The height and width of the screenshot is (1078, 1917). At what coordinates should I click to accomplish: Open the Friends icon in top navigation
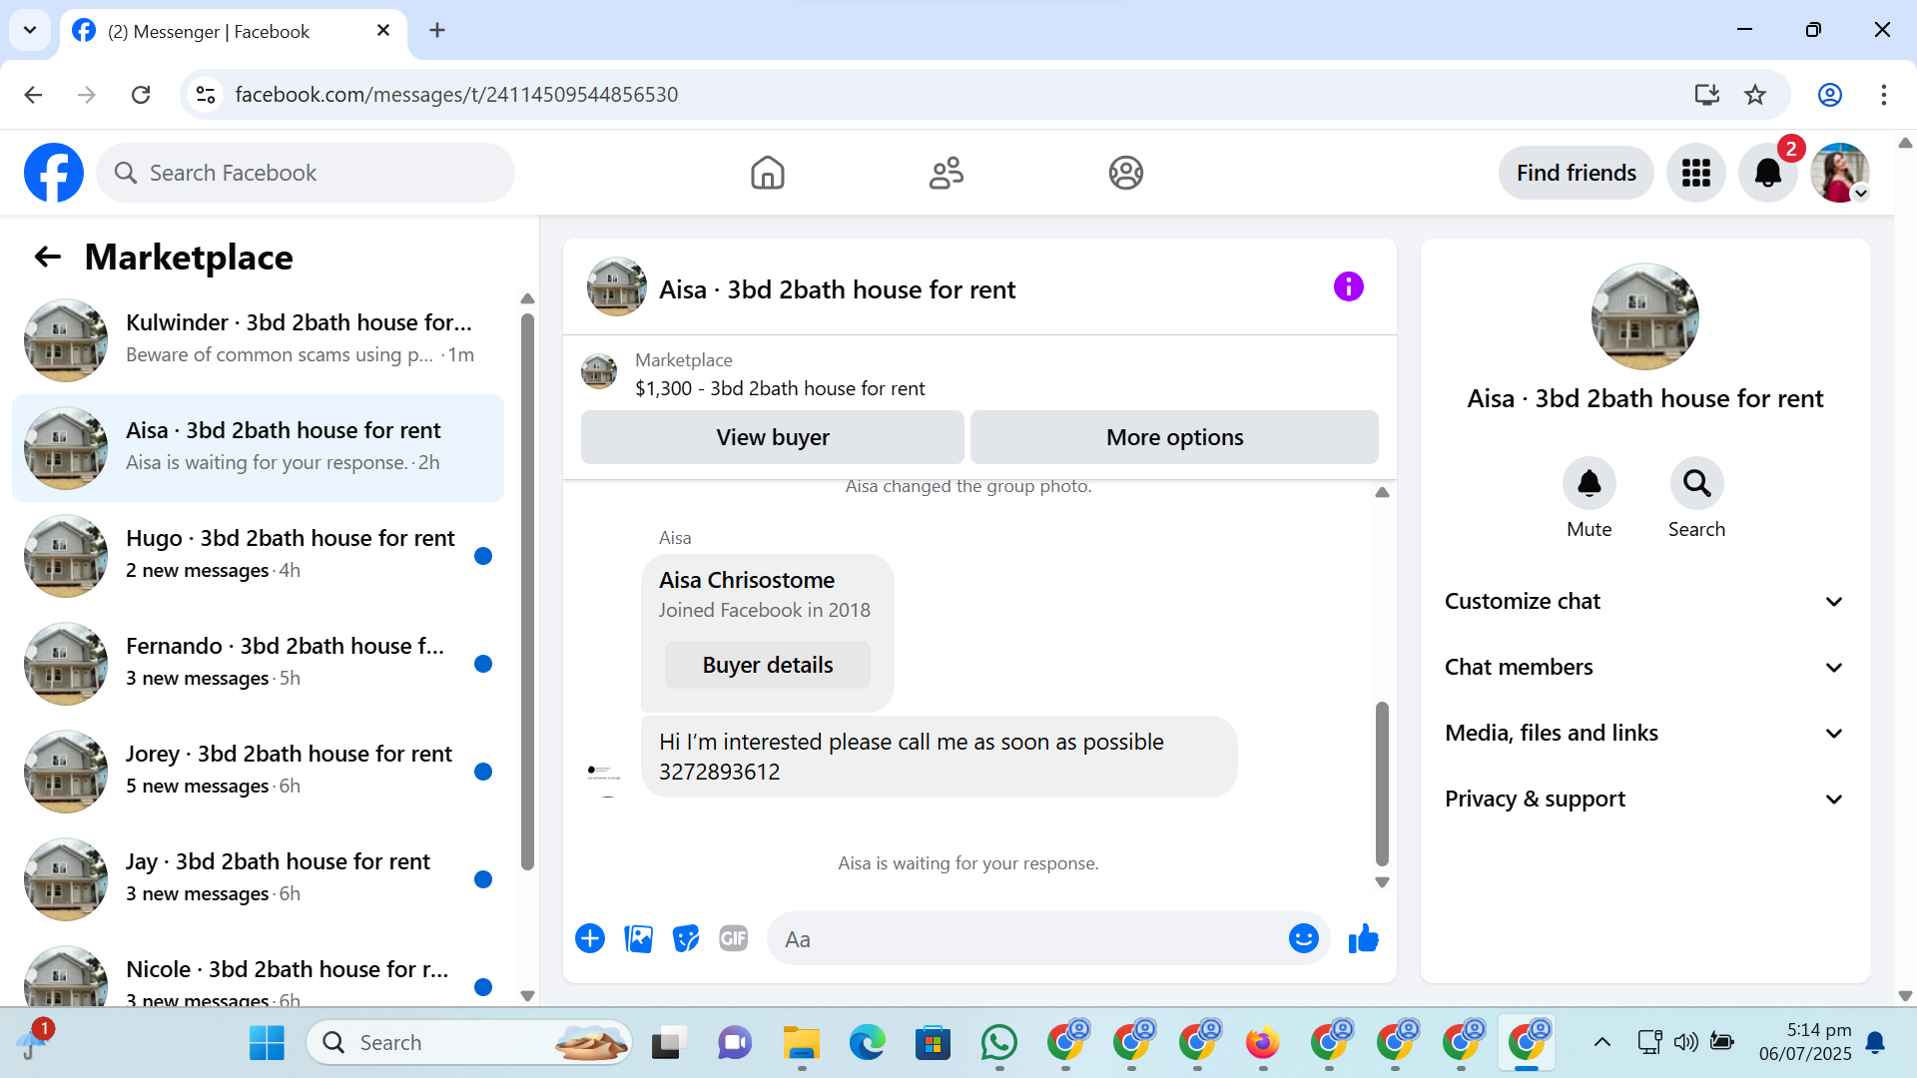point(946,173)
